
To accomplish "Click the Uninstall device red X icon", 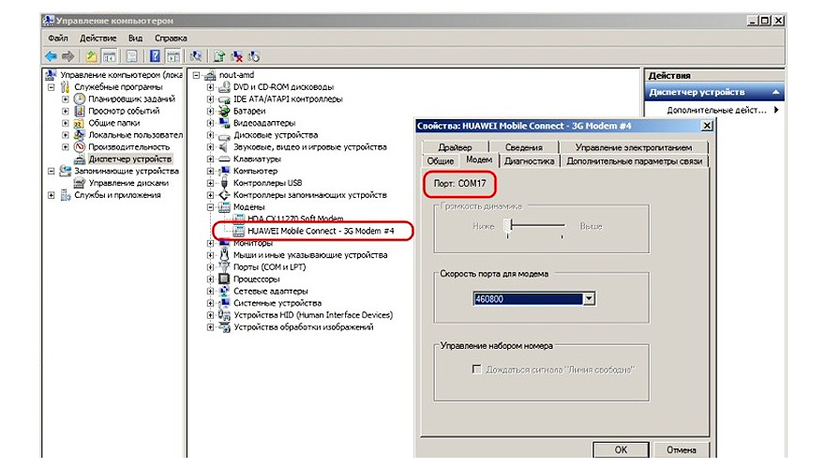I will coord(237,56).
